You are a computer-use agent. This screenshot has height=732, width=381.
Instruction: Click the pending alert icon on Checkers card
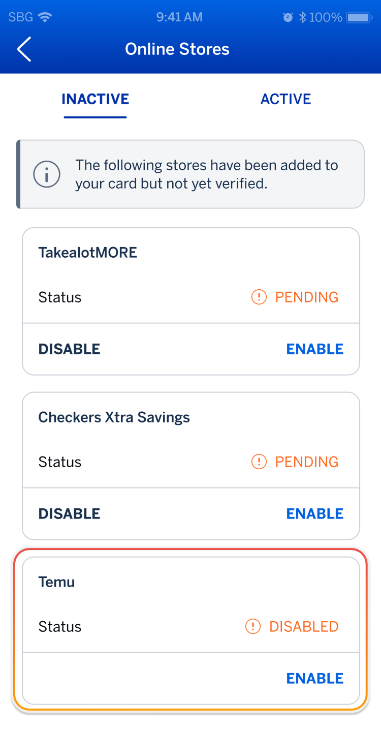pyautogui.click(x=259, y=462)
